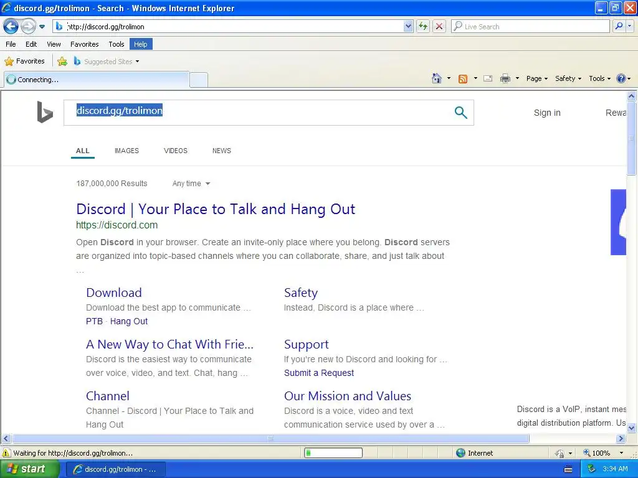
Task: Switch to the IMAGES results tab
Action: [126, 151]
